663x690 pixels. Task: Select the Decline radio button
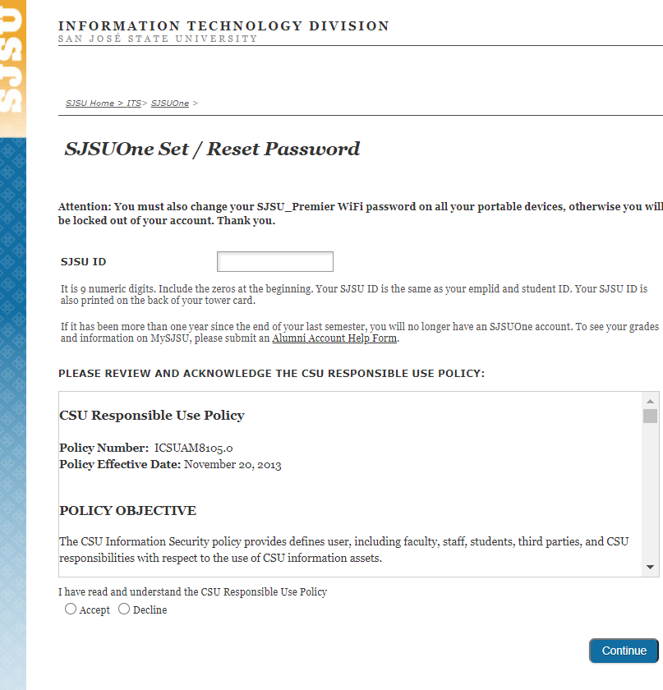124,609
